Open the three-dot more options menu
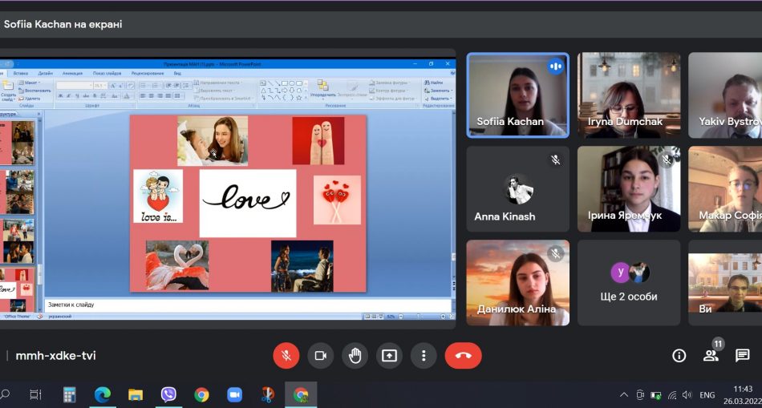Viewport: 762px width, 408px height. pyautogui.click(x=424, y=355)
